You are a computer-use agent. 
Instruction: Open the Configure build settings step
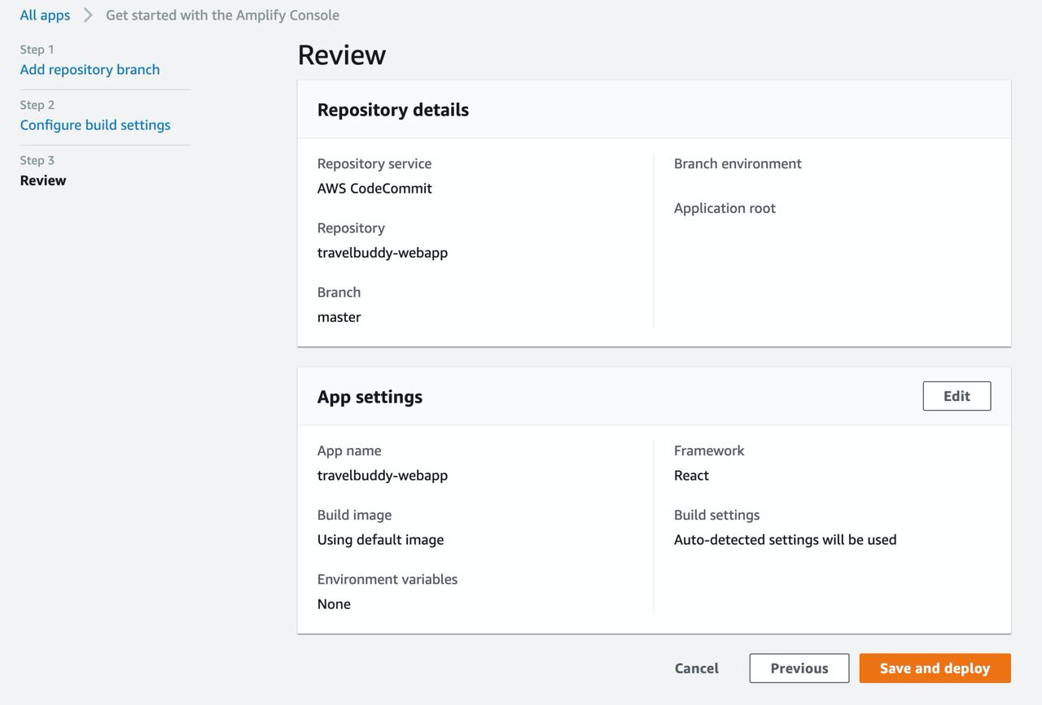tap(95, 124)
